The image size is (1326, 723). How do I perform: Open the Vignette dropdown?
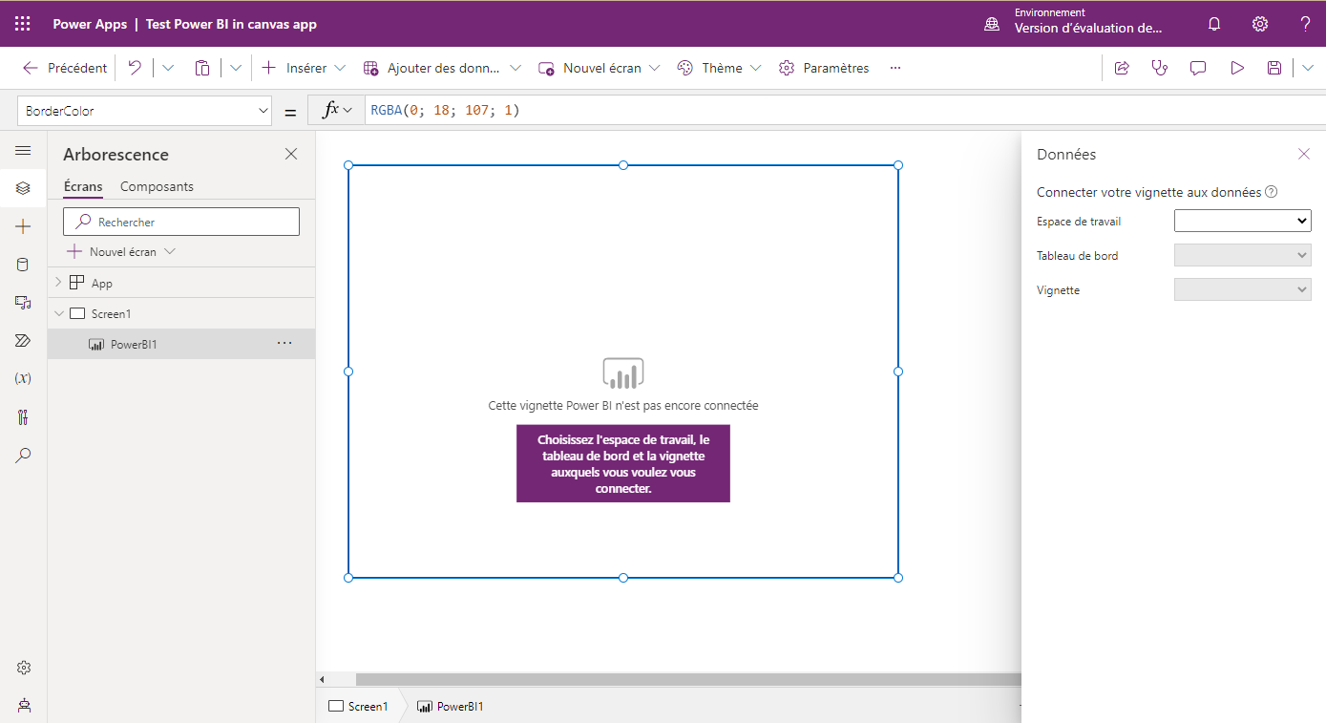pos(1243,289)
